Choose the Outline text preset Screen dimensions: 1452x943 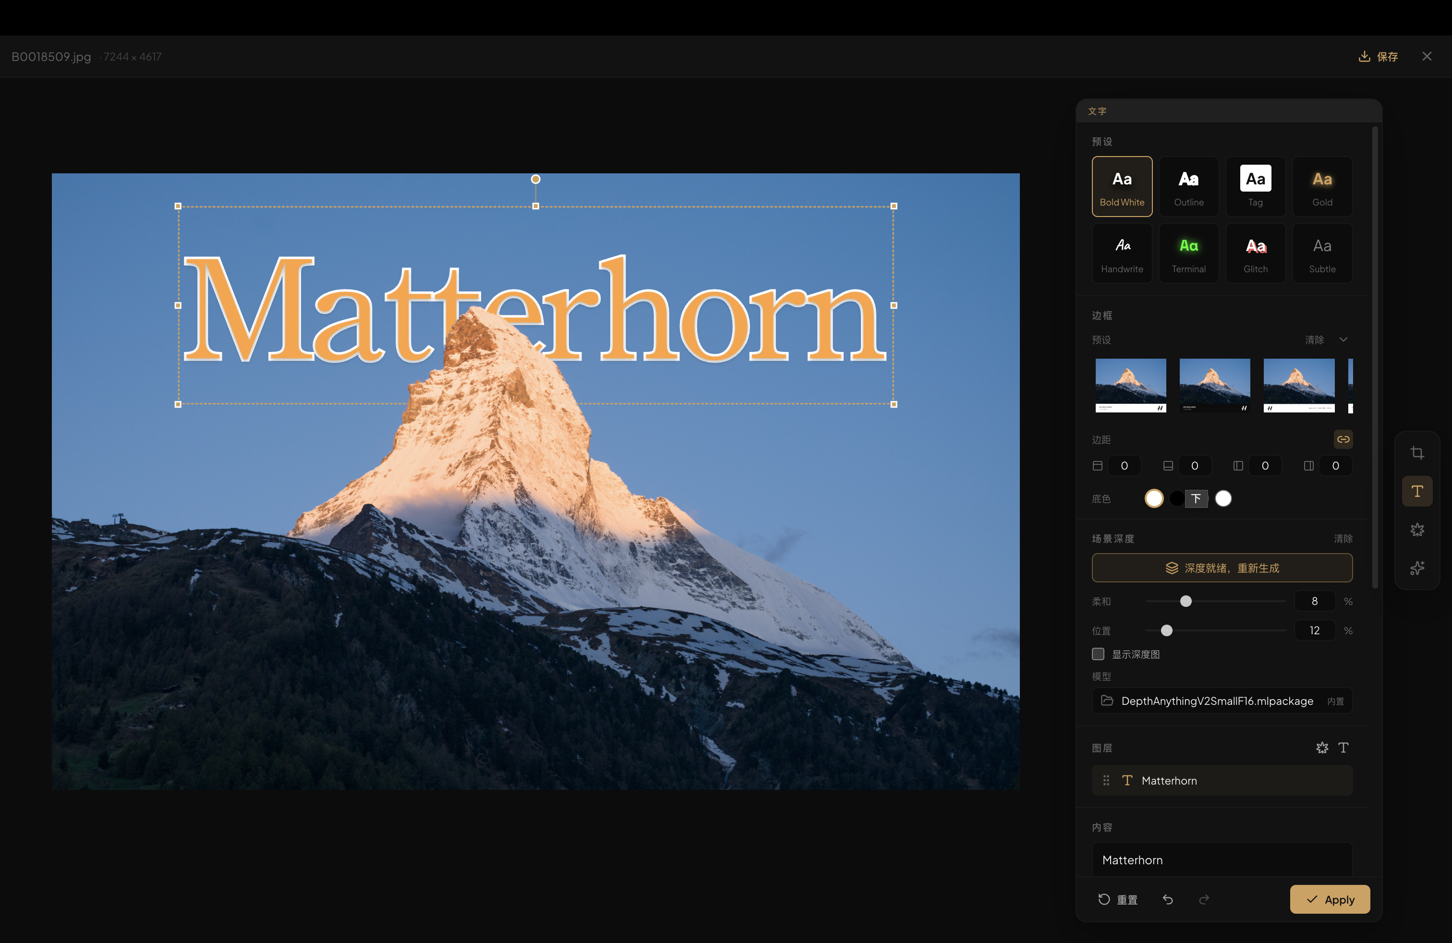coord(1188,186)
